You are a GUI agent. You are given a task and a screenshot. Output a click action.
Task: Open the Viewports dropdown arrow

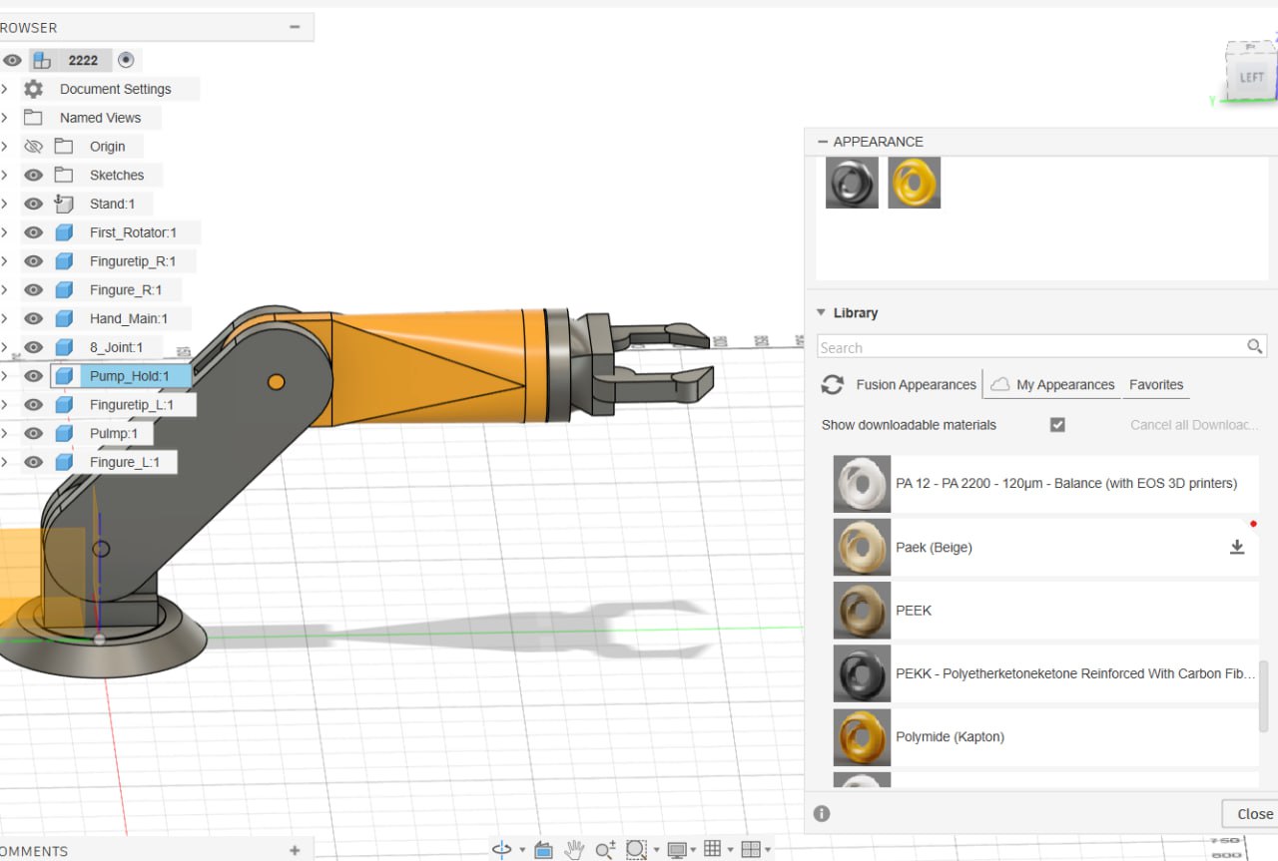[x=768, y=851]
